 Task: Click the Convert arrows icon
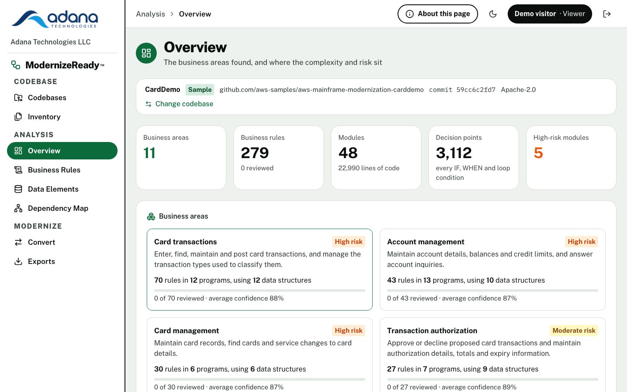coord(18,242)
